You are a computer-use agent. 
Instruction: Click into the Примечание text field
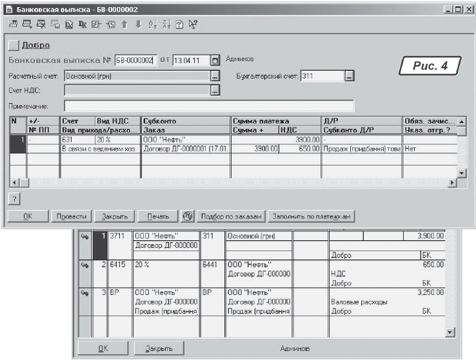click(x=209, y=106)
